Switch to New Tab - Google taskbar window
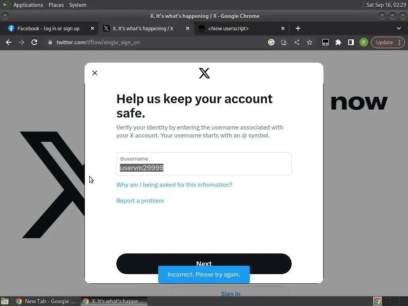Image resolution: width=408 pixels, height=306 pixels. pos(46,301)
